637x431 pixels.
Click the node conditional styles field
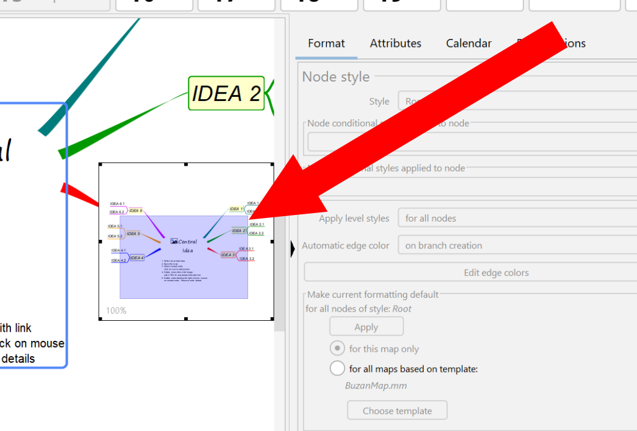[472, 142]
